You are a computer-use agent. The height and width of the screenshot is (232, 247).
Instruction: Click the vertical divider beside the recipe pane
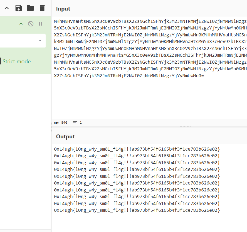51,128
